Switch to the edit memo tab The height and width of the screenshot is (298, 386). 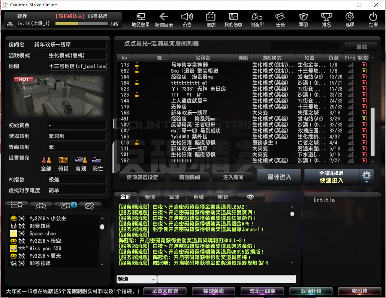90,206
